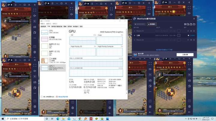216x121 pixels.
Task: Mute sound in top-left BlueStacks window sidebar
Action: tap(35, 16)
